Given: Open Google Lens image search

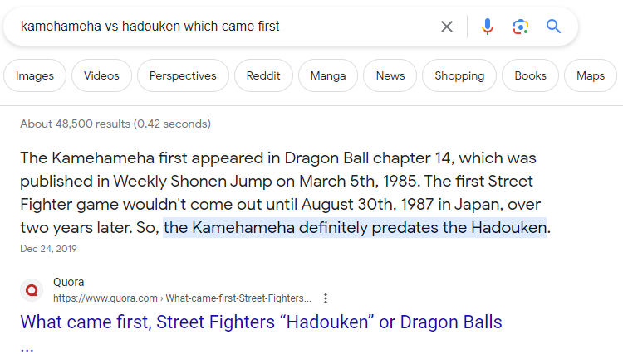Looking at the screenshot, I should [x=521, y=27].
